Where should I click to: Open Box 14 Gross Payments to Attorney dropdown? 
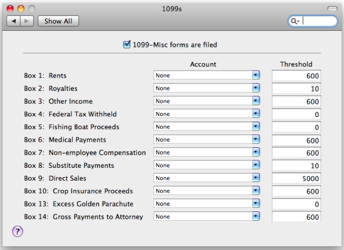point(207,216)
